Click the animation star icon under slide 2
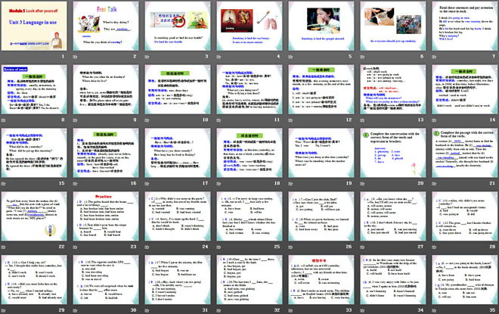Image resolution: width=499 pixels, height=314 pixels. pos(76,57)
